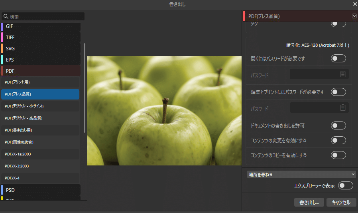Click clipboard icon in first パスワード field
The image size is (358, 213).
click(343, 74)
